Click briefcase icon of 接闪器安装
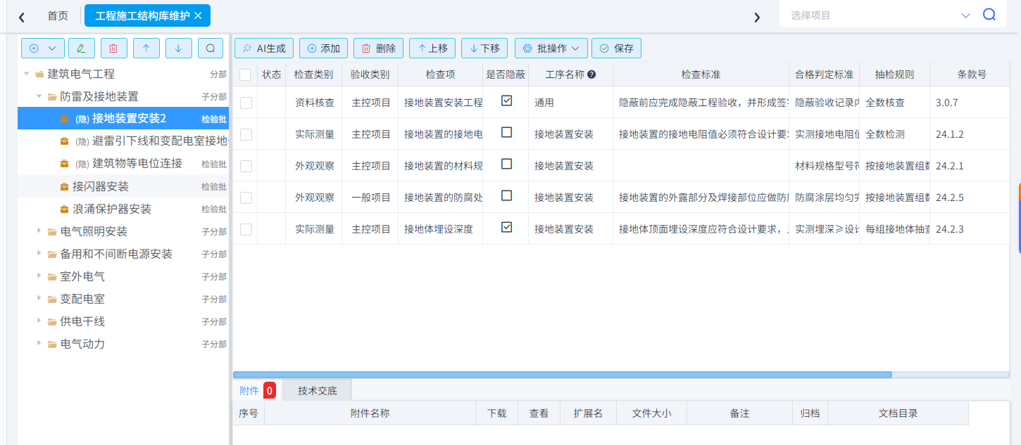 (x=64, y=187)
